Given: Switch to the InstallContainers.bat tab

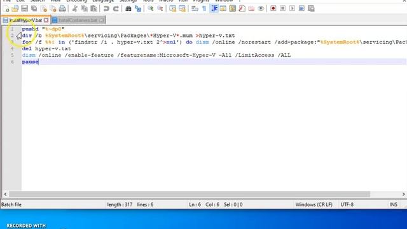Looking at the screenshot, I should [x=78, y=20].
